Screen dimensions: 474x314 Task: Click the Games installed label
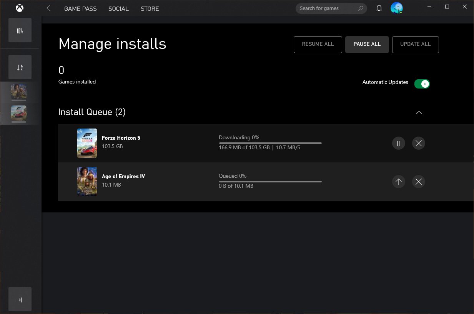pos(77,82)
